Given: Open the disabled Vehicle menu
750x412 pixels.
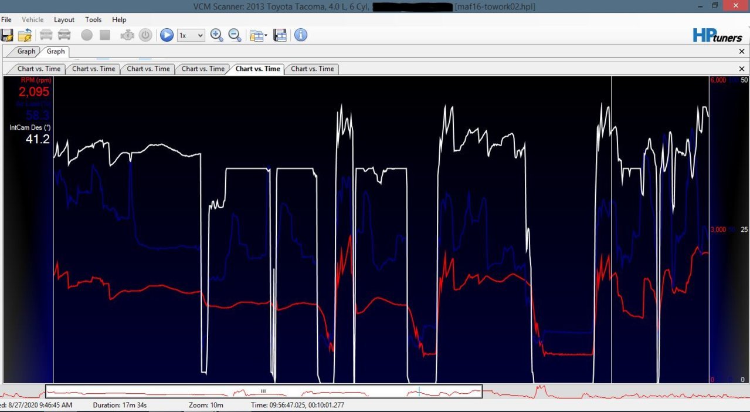Looking at the screenshot, I should [33, 19].
